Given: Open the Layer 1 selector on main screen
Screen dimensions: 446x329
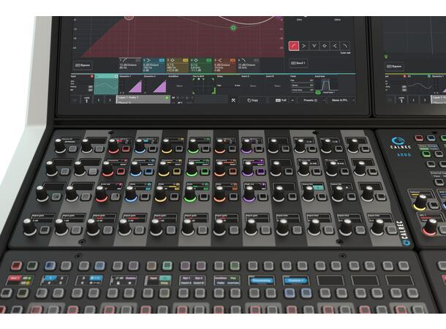Looking at the screenshot, I should click(87, 100).
